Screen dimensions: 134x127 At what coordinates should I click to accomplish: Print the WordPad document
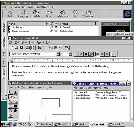tap(28, 48)
